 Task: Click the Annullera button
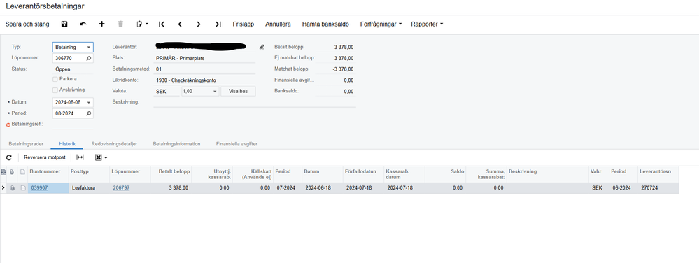coord(278,24)
